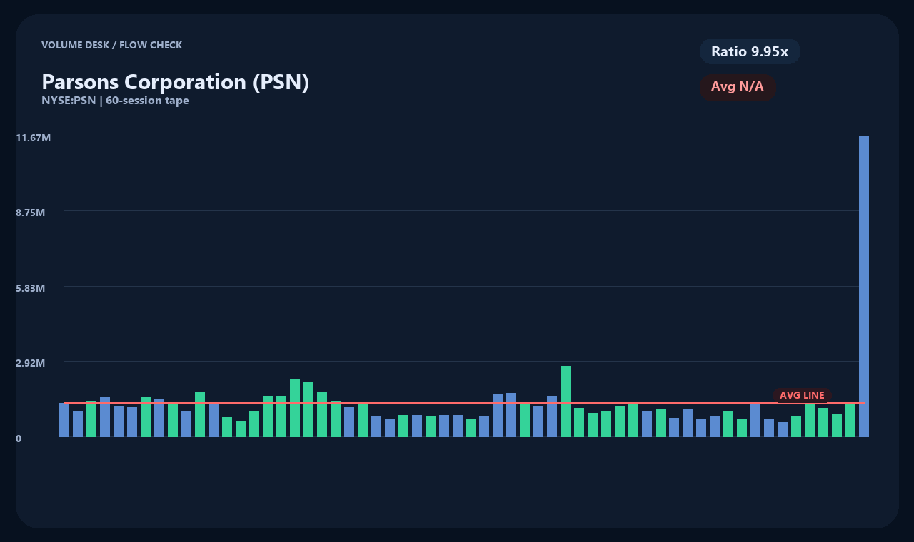This screenshot has height=542, width=914.
Task: Select the tallest green volume bar
Action: [x=566, y=402]
